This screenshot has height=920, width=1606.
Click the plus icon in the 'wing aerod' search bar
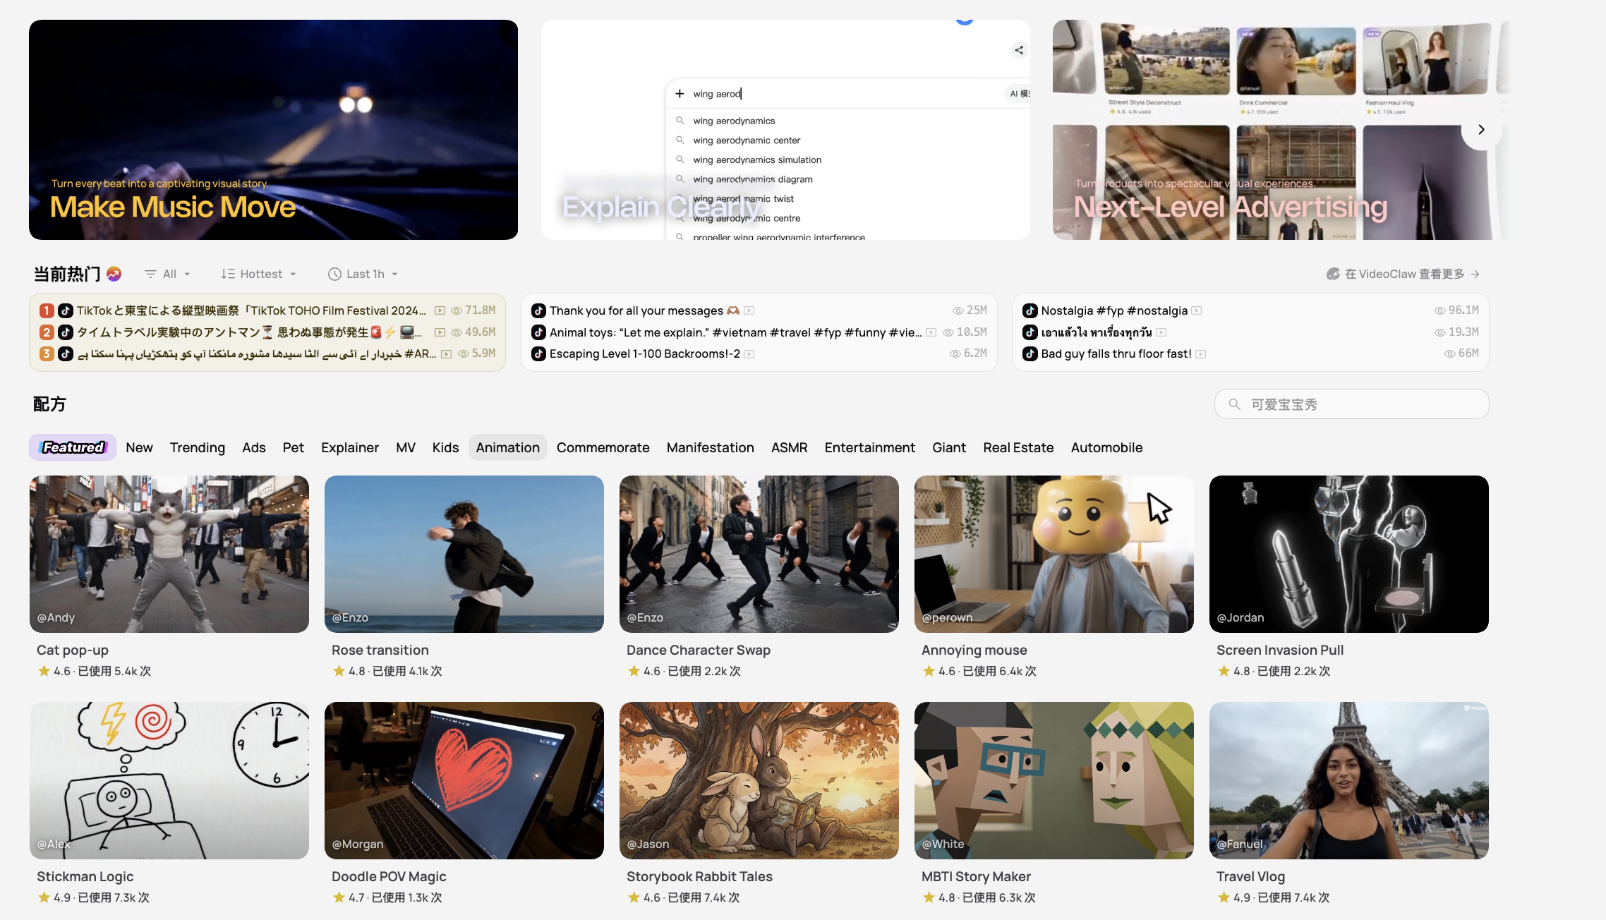click(680, 94)
